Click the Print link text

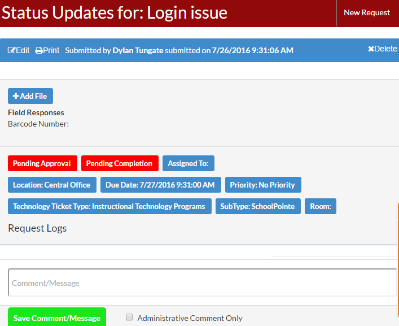51,50
